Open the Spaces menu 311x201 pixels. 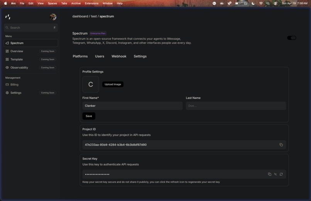[52, 3]
